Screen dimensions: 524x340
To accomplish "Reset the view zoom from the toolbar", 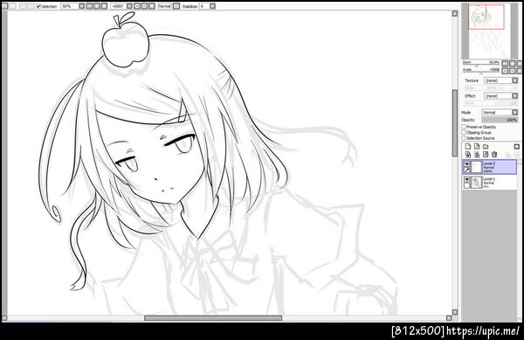I will coord(104,6).
